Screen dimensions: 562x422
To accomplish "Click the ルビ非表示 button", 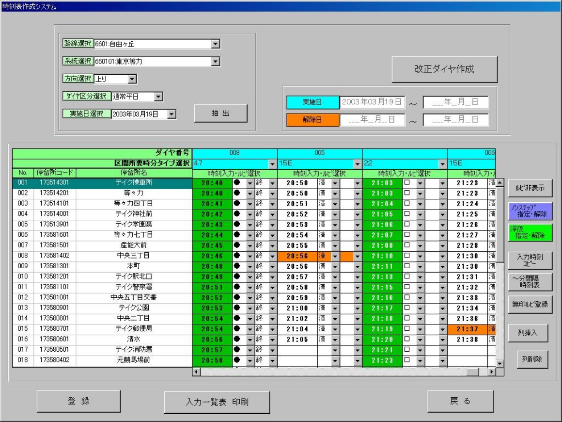I will [530, 188].
